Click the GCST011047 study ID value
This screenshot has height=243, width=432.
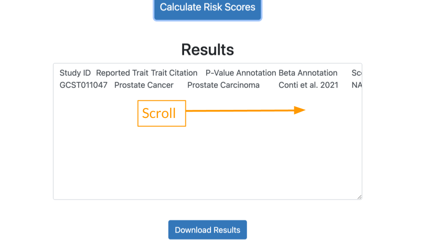[84, 85]
